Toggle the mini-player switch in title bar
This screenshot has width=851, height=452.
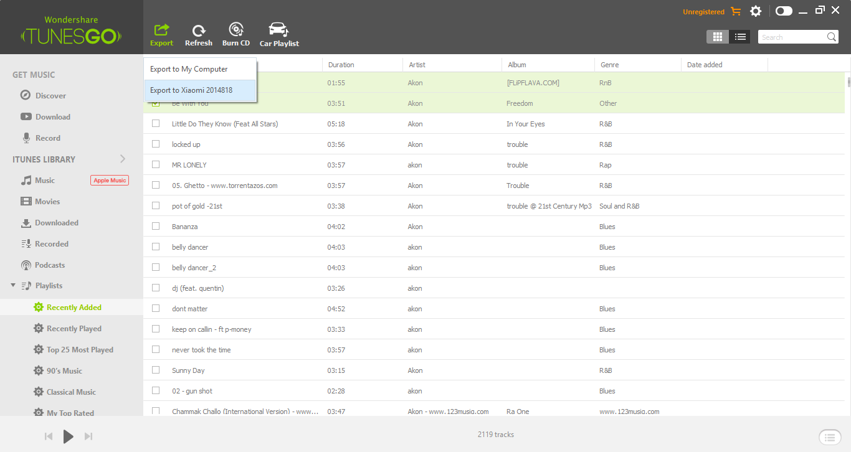[784, 11]
